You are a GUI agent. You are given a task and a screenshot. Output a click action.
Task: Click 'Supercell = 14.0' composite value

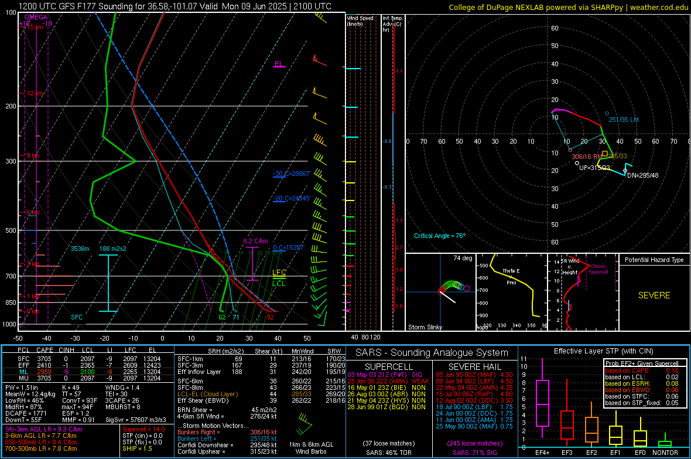143,429
